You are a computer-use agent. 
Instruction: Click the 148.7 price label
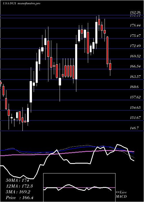(x=134, y=128)
